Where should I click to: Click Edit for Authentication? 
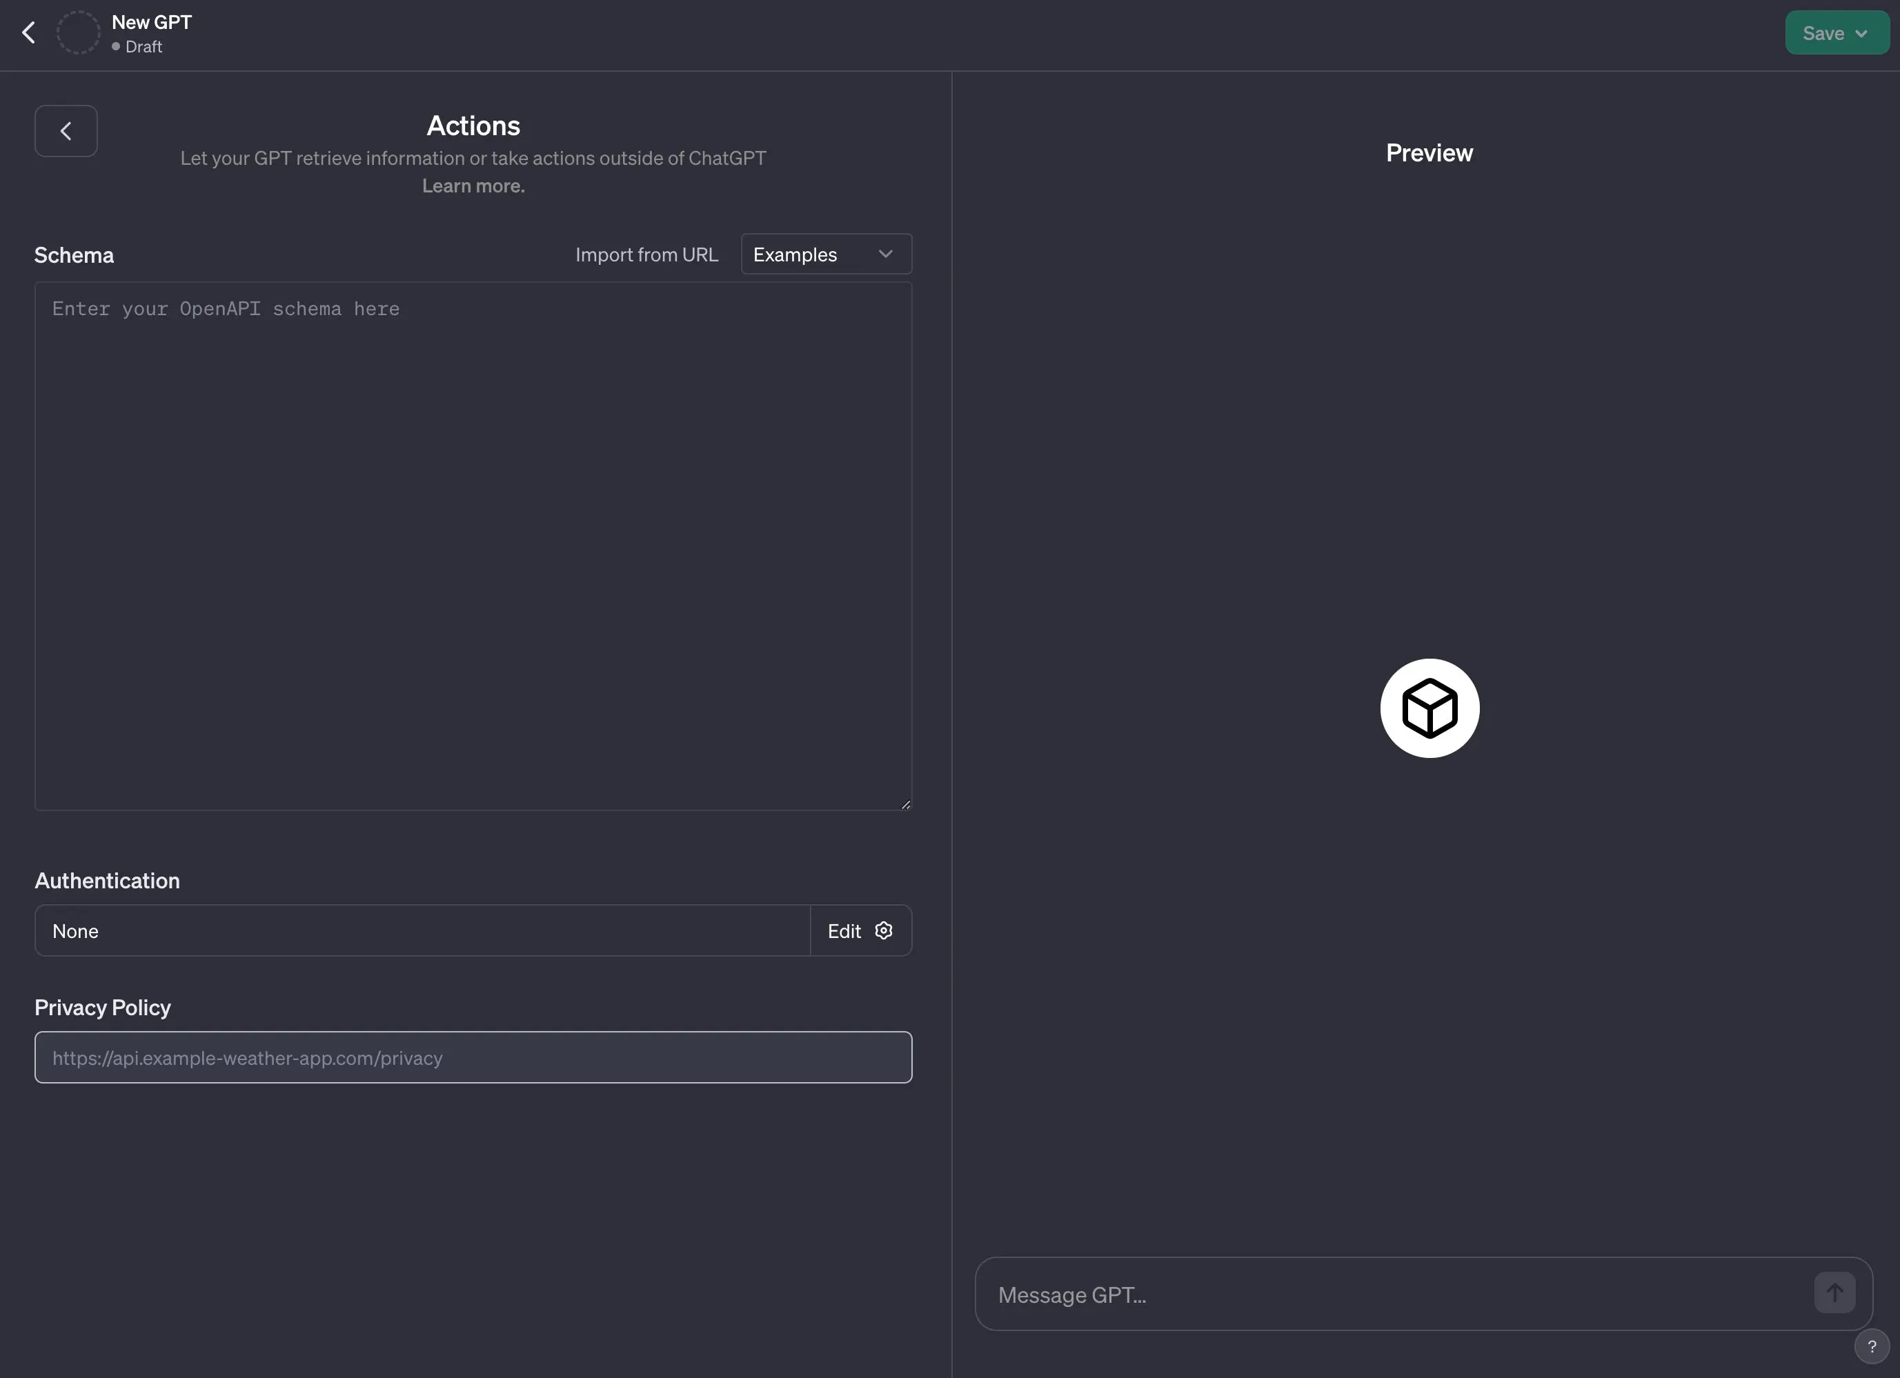844,930
